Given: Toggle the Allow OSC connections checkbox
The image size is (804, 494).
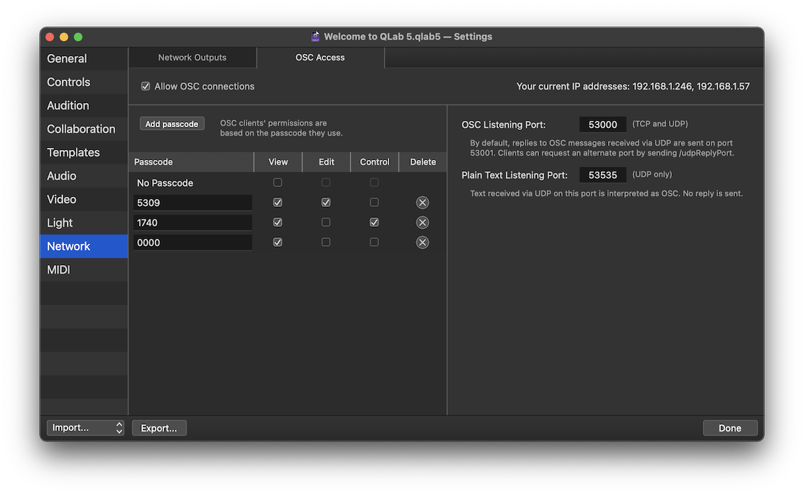Looking at the screenshot, I should (x=145, y=85).
